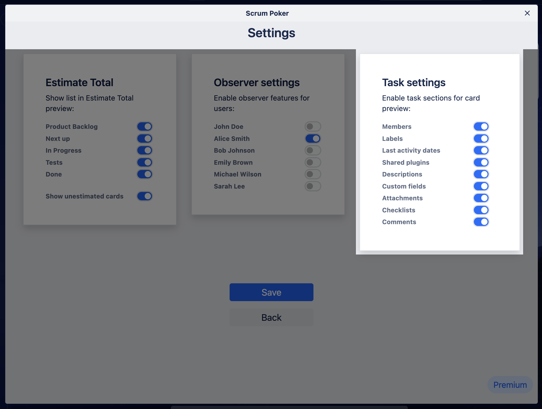Open the Premium option

point(510,385)
